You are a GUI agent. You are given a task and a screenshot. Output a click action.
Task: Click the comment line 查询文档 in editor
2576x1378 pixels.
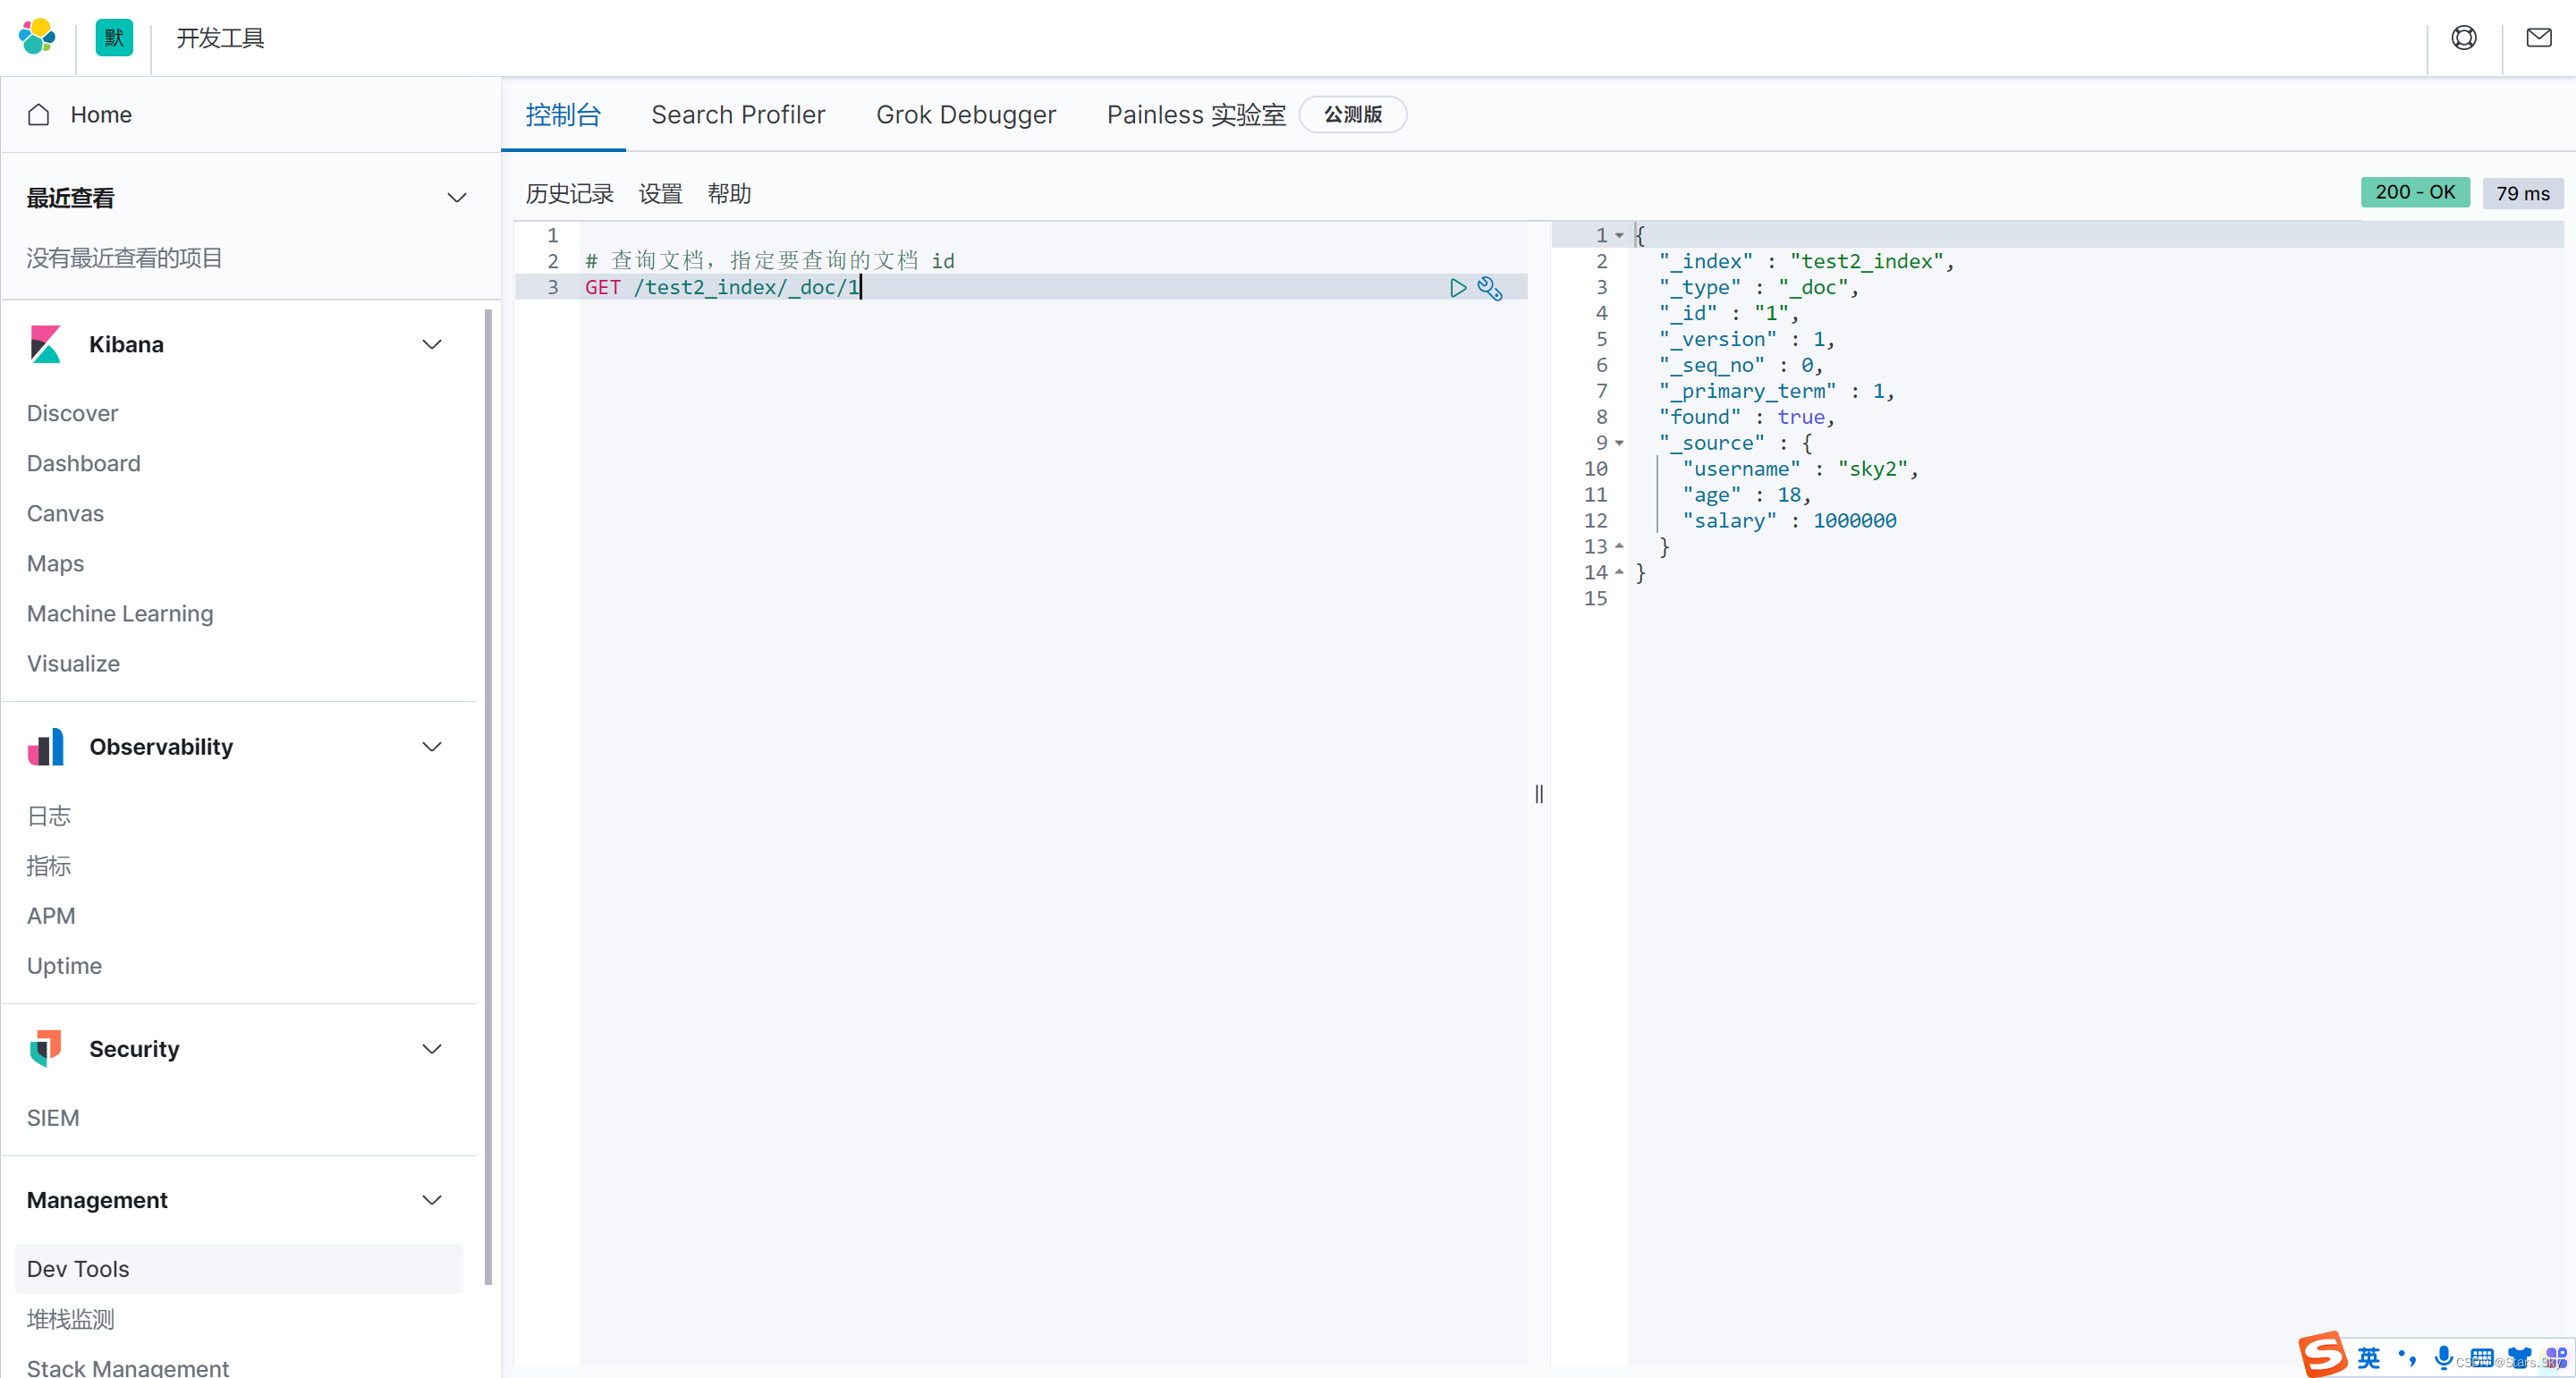pyautogui.click(x=769, y=261)
